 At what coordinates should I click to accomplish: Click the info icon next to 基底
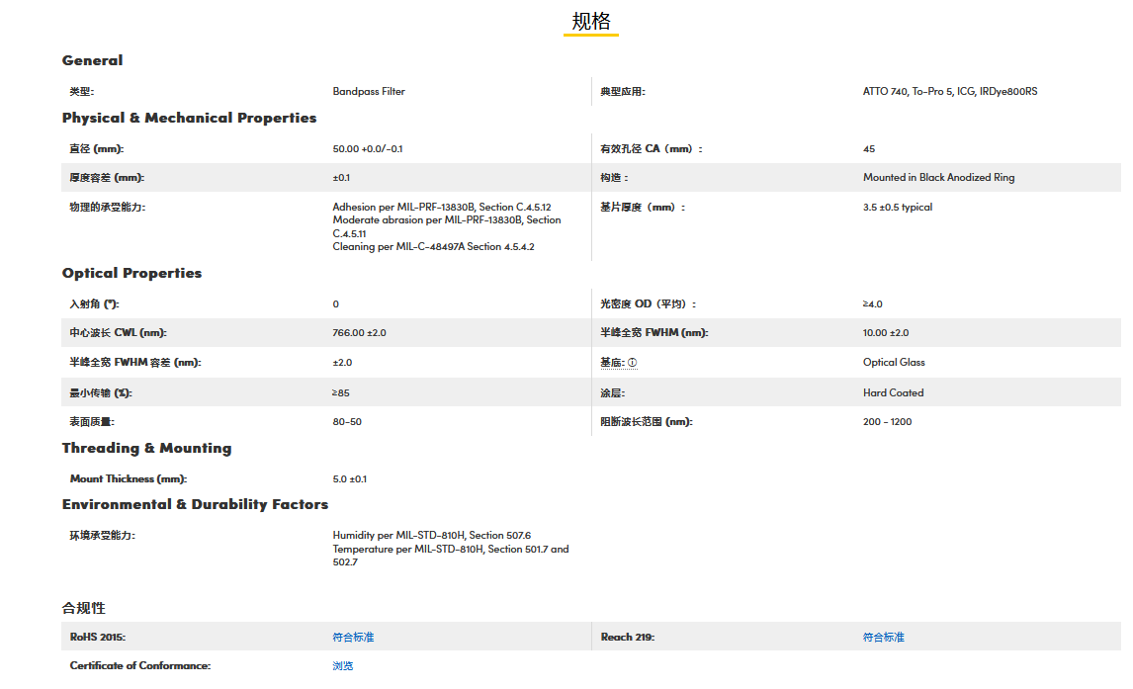(x=633, y=363)
